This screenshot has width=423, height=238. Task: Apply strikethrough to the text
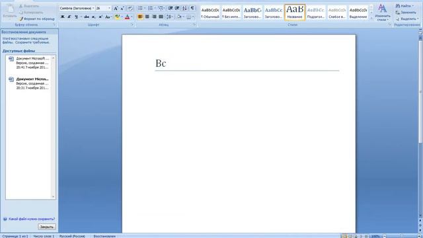pos(87,17)
